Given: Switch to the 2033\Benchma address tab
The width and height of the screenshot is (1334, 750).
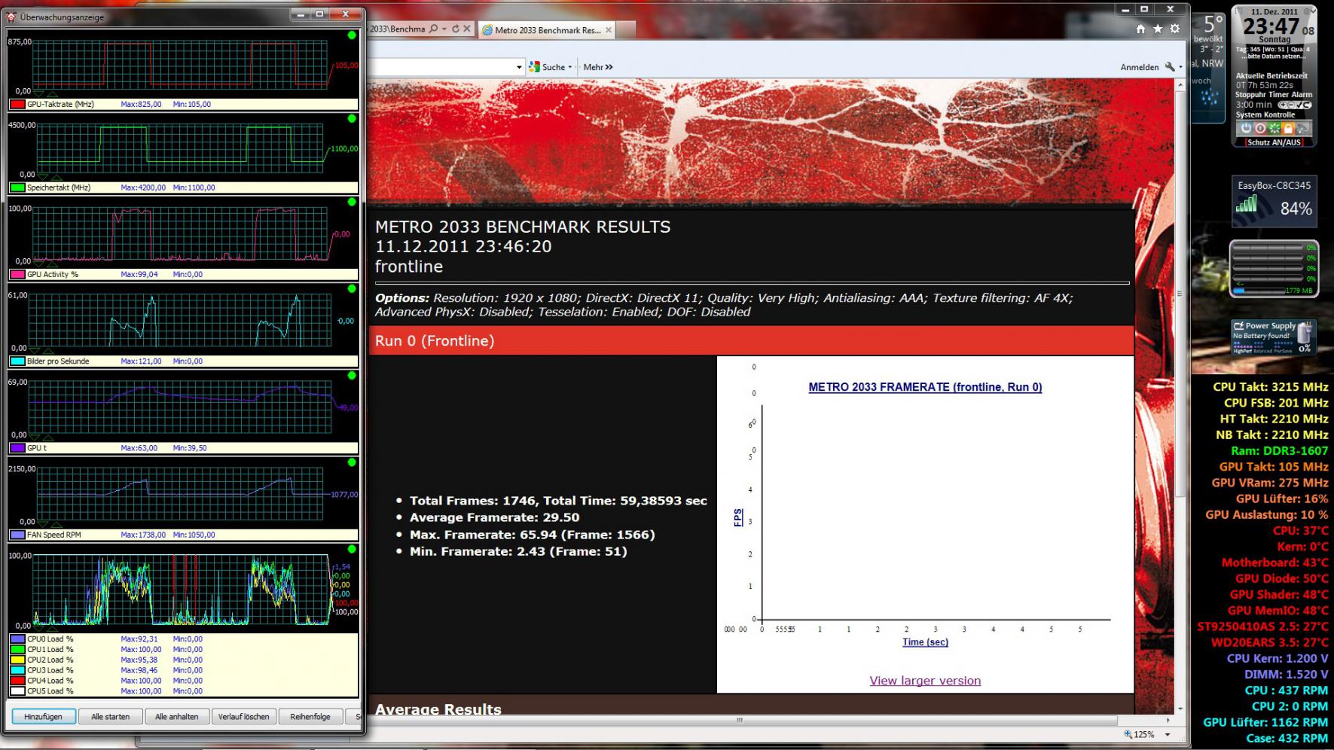Looking at the screenshot, I should (x=398, y=29).
